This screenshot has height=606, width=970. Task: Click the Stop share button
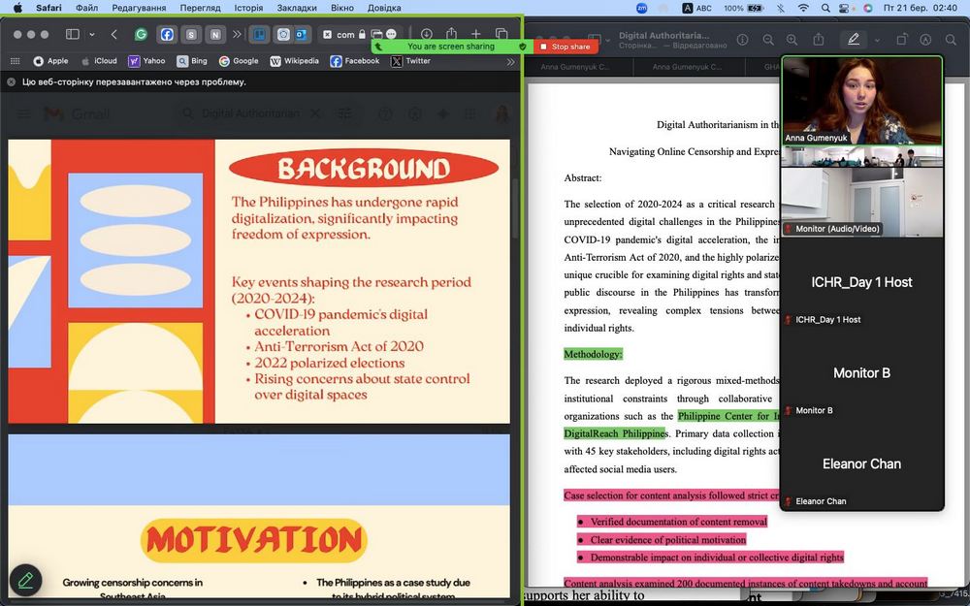[x=565, y=47]
